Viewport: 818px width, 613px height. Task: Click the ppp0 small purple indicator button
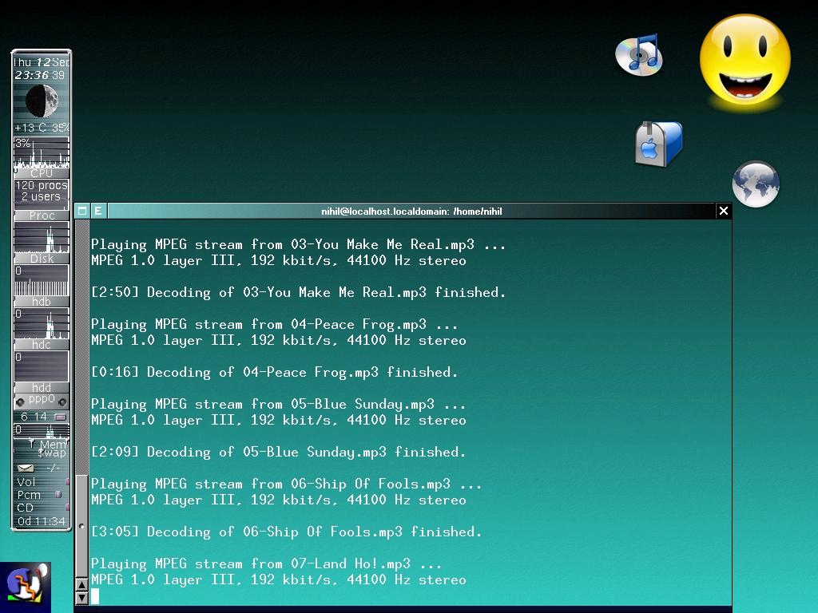[60, 417]
